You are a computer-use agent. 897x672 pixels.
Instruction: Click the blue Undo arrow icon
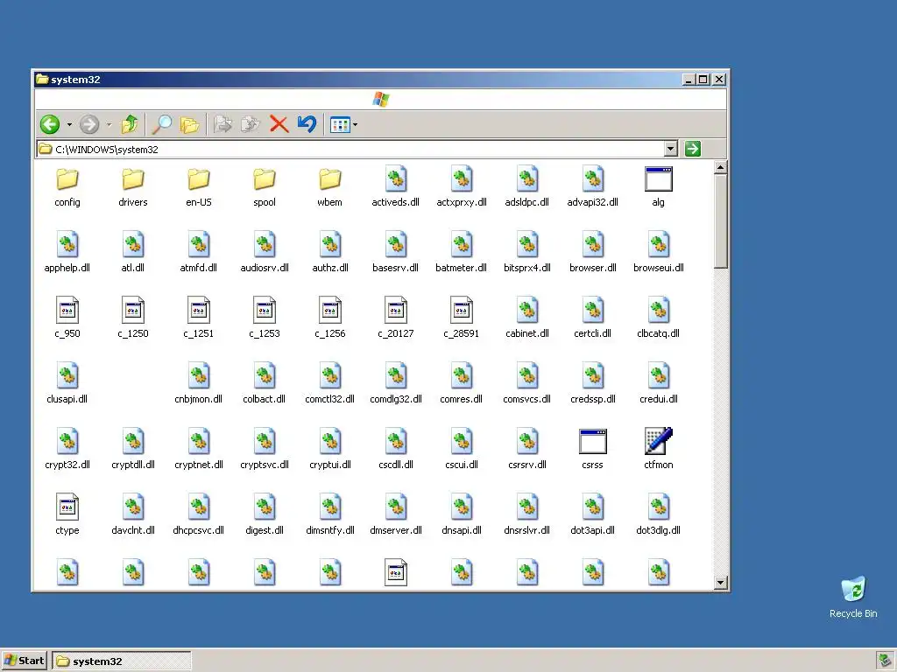pyautogui.click(x=307, y=123)
